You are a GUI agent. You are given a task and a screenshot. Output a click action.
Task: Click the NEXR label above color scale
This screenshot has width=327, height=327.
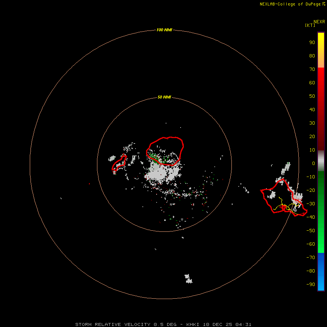pyautogui.click(x=319, y=22)
